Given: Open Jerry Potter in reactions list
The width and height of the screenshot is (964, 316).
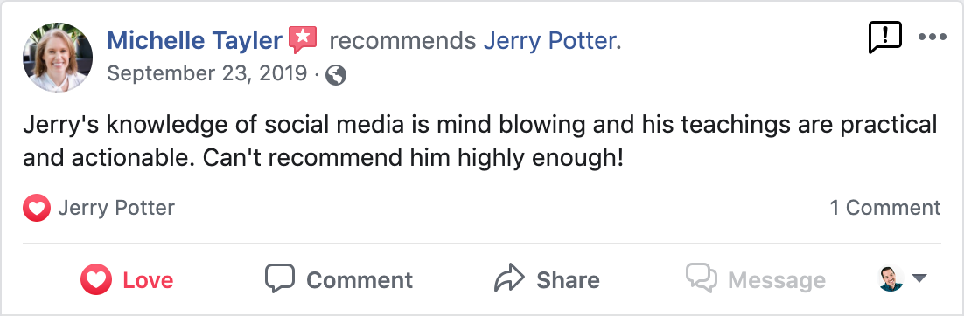Looking at the screenshot, I should pyautogui.click(x=116, y=208).
